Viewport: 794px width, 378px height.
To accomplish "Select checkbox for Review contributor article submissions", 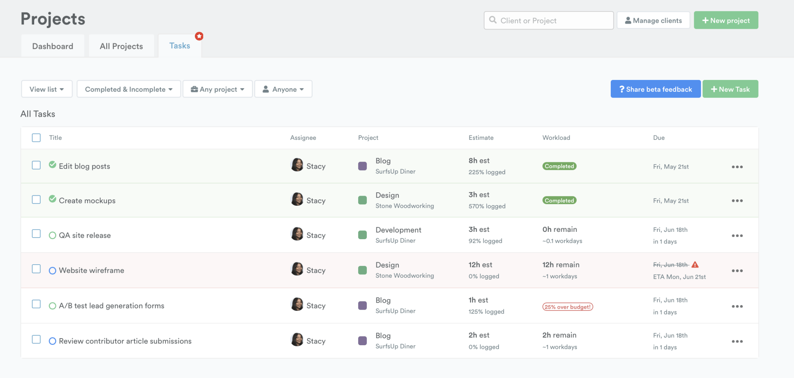I will (36, 340).
